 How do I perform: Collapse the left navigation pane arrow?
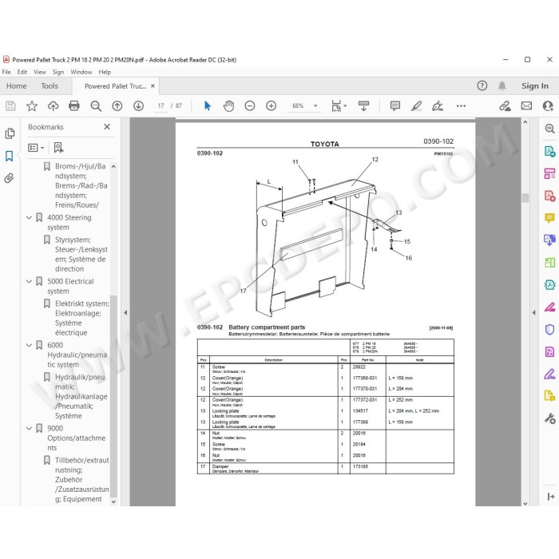(125, 313)
